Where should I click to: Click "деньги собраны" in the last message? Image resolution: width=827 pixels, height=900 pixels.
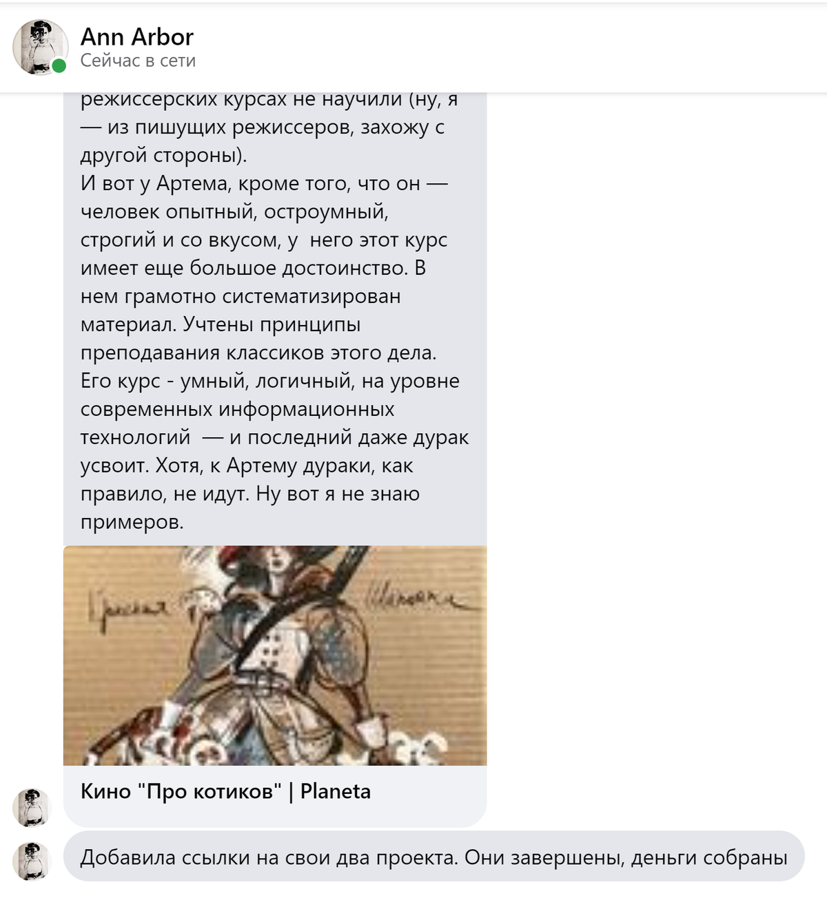[x=709, y=857]
